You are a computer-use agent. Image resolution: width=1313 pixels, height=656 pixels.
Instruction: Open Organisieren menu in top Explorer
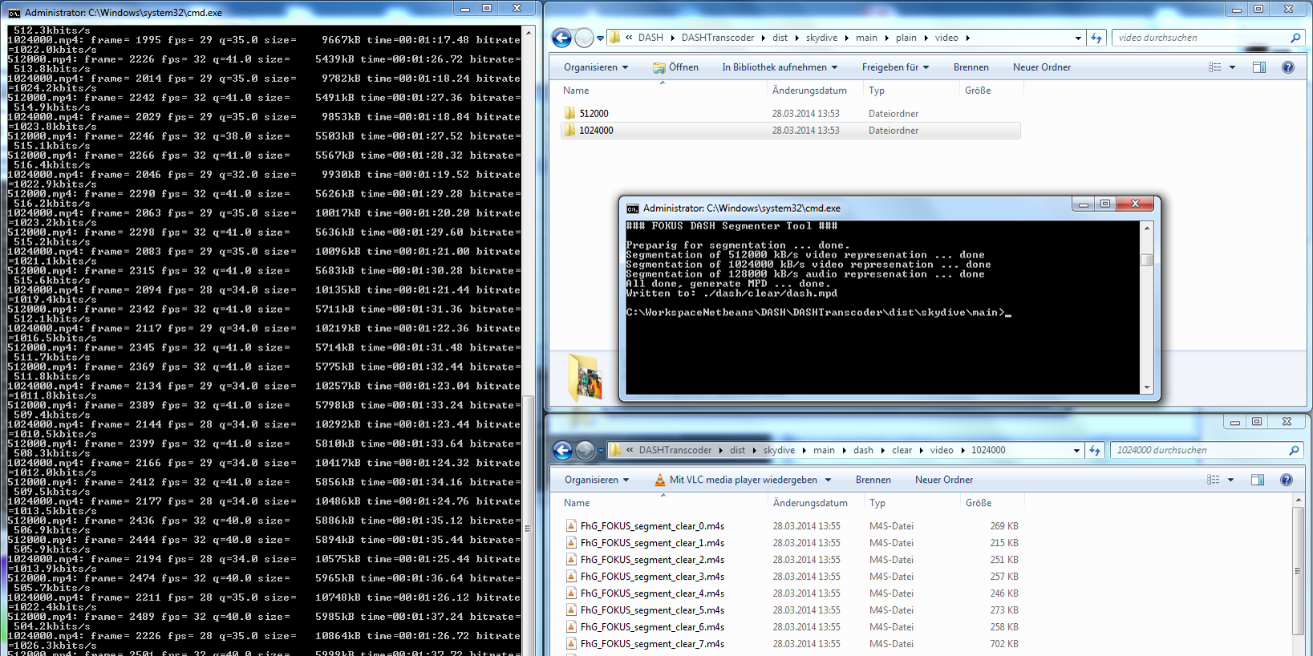[x=596, y=67]
